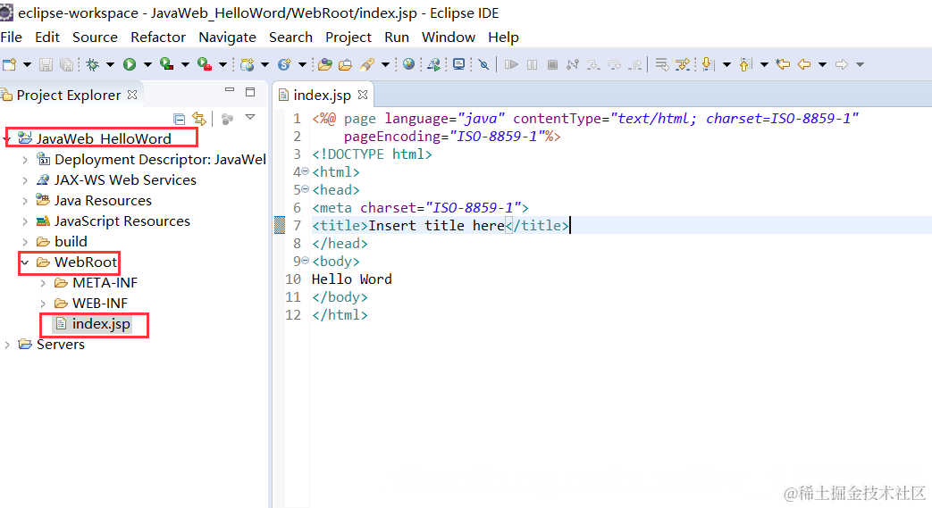Screen dimensions: 932x508
Task: Toggle Skip All Breakpoints
Action: [483, 64]
